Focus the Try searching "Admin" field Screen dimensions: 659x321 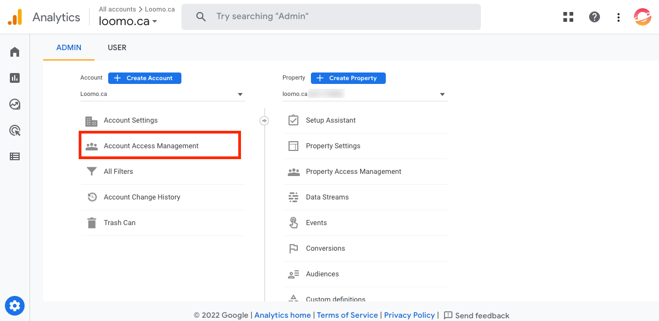click(331, 17)
